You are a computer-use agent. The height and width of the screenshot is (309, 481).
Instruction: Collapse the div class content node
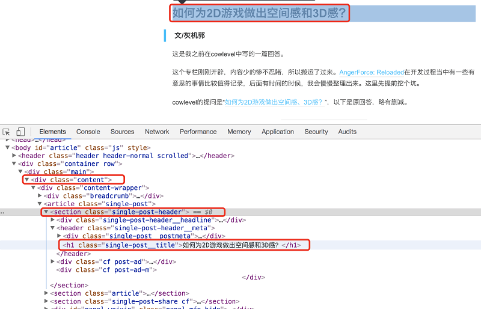(26, 180)
